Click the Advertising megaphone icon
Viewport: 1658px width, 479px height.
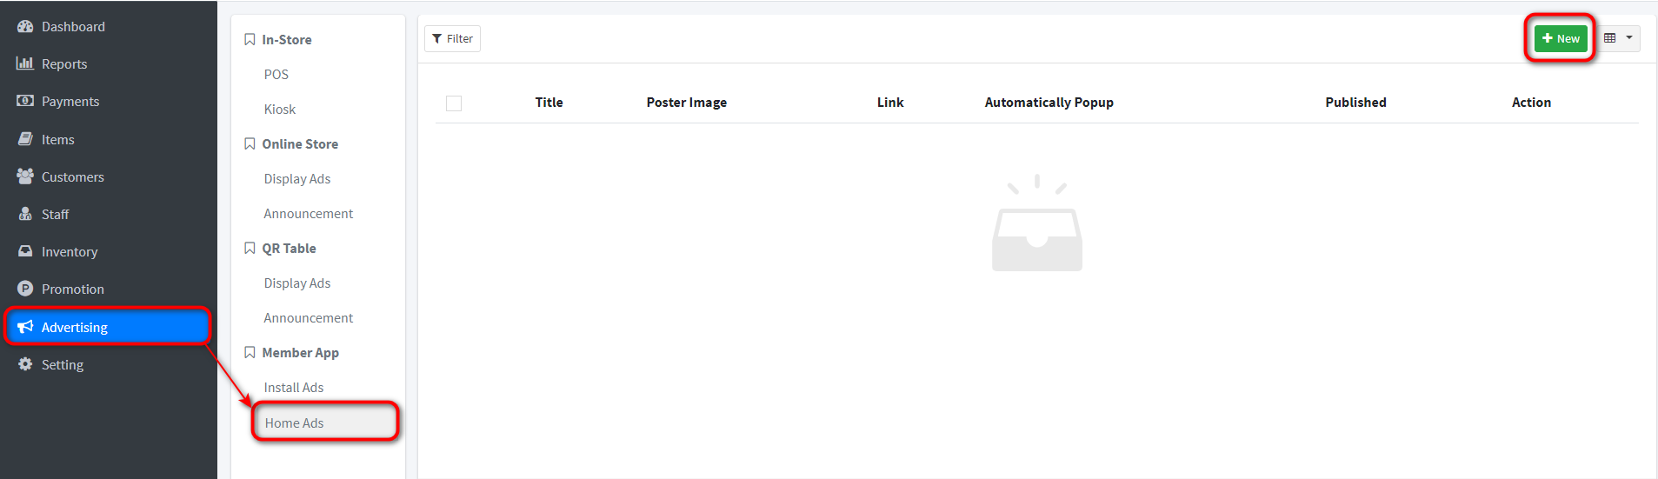tap(25, 327)
